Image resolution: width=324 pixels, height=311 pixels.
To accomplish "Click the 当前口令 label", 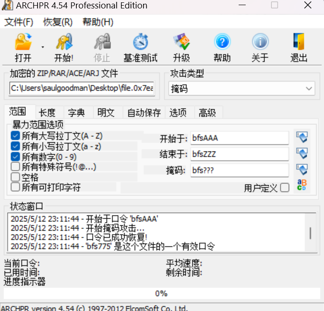I will [22, 264].
